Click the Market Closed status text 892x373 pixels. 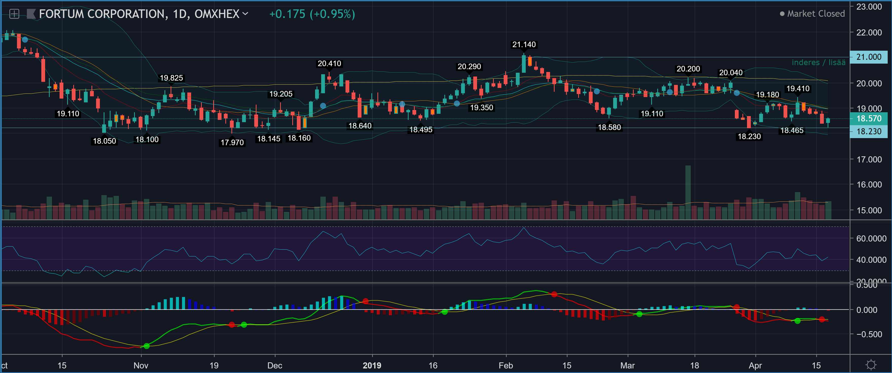pos(816,14)
